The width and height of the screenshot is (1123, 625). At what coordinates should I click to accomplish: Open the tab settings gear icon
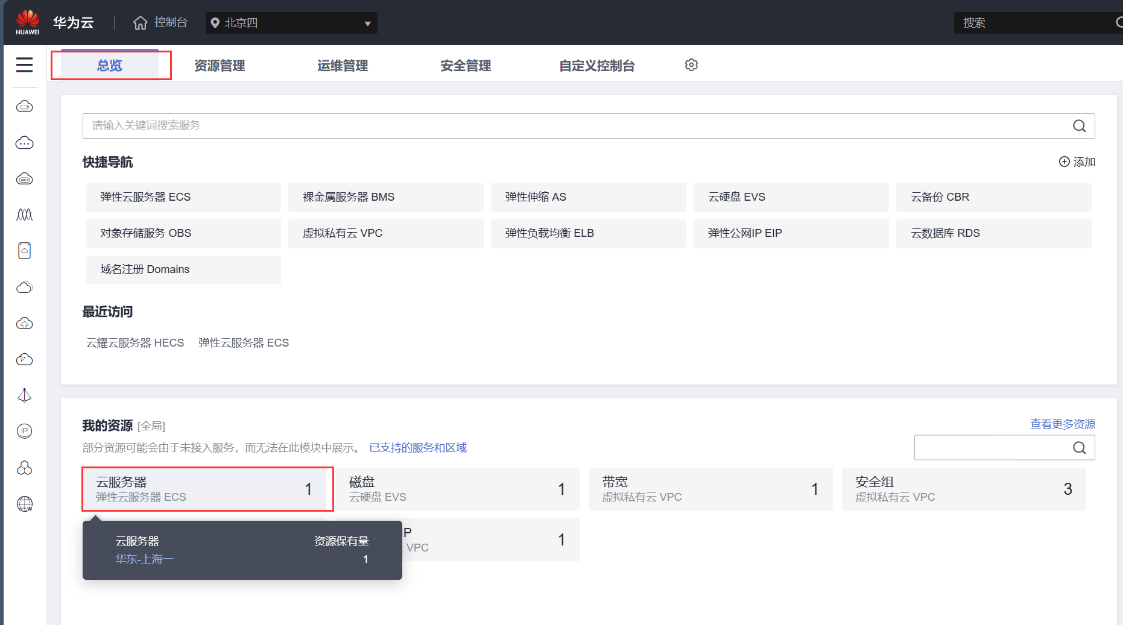[x=691, y=64]
